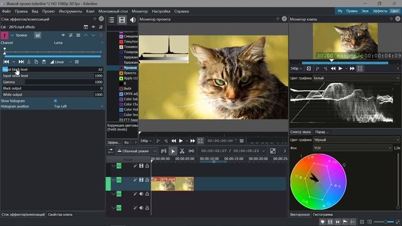
Task: Open the Инструменты menu
Action: click(x=70, y=11)
